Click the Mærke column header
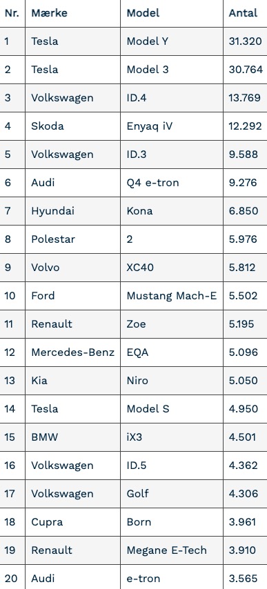The width and height of the screenshot is (267, 589). point(72,13)
